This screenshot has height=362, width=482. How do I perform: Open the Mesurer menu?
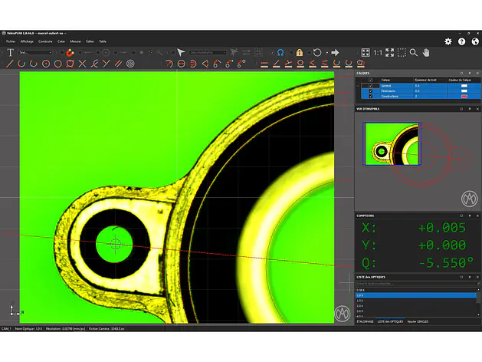[76, 41]
